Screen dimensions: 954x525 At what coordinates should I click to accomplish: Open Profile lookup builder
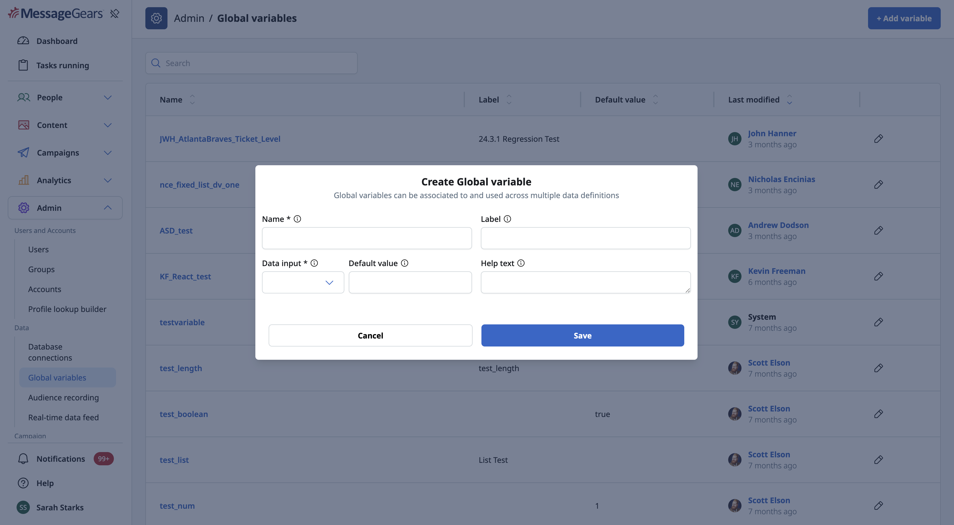(x=67, y=309)
